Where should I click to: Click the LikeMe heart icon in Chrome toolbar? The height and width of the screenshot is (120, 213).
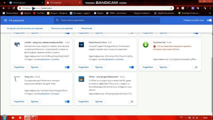(198, 8)
